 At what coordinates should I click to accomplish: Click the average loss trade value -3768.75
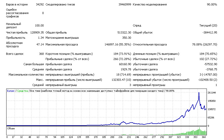click(x=211, y=69)
